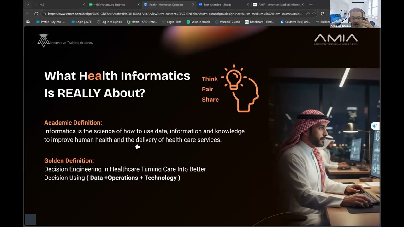The width and height of the screenshot is (404, 227).
Task: Toggle Read aloud in the address bar
Action: click(x=308, y=14)
